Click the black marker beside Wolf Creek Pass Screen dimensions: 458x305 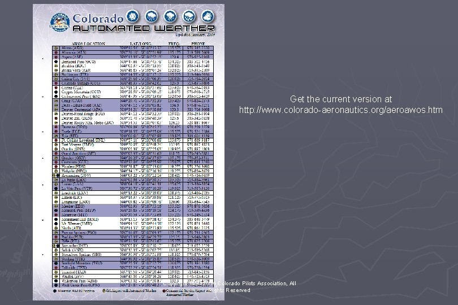coord(56,285)
